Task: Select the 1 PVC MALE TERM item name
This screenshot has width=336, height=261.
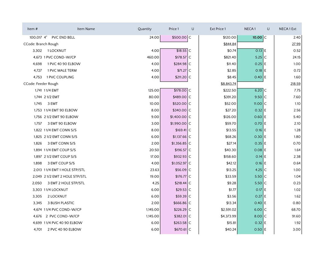Action: point(61,71)
